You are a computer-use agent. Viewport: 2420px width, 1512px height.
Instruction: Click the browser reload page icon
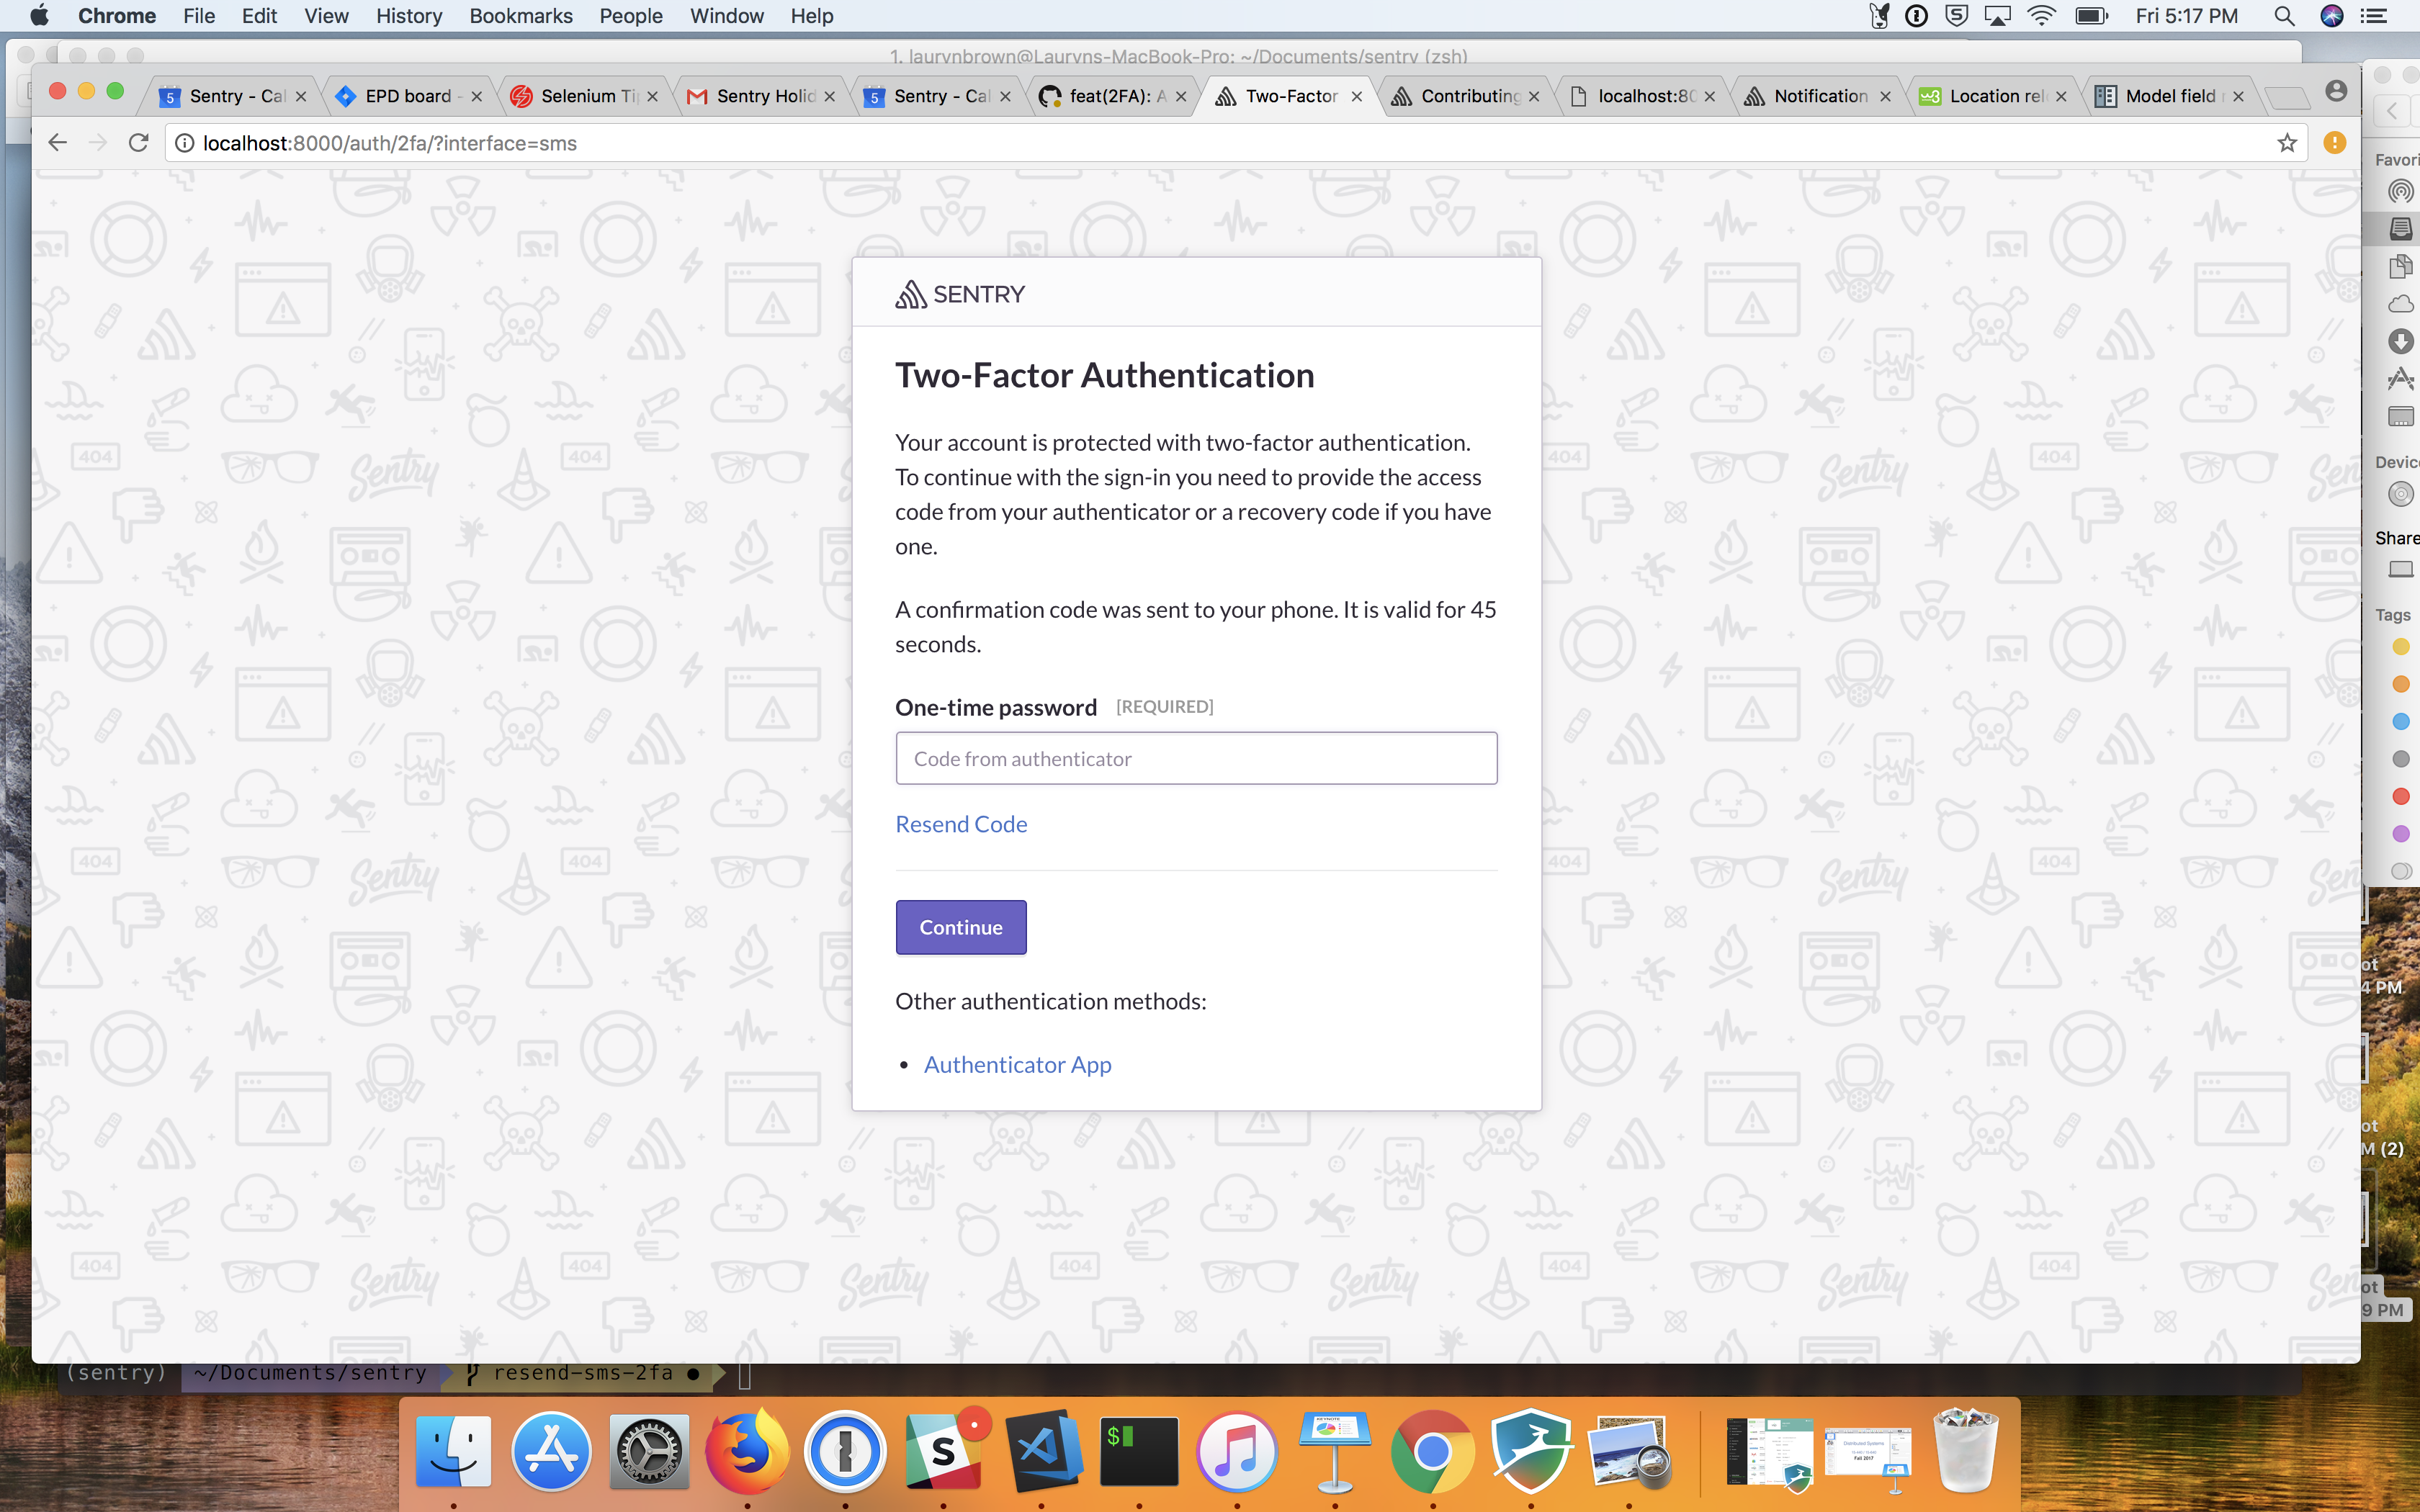139,143
